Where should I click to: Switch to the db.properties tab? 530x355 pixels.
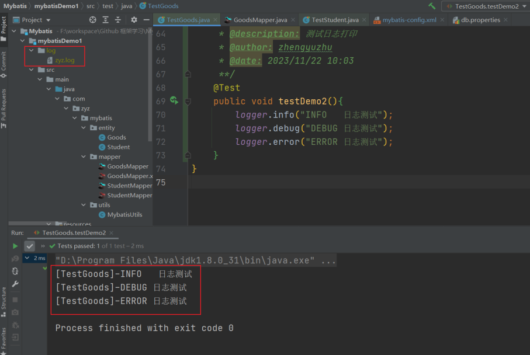tap(480, 20)
